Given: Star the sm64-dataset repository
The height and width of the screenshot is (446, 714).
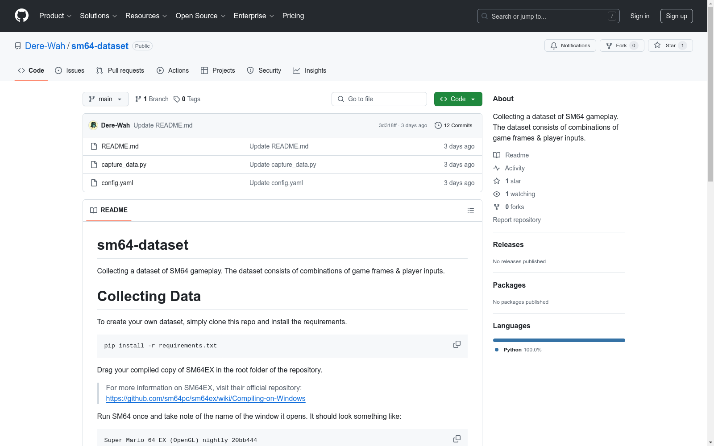Looking at the screenshot, I should click(670, 45).
